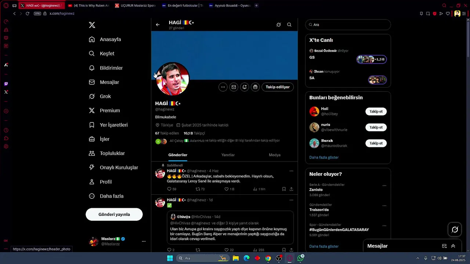Viewport: 470px width, 264px height.
Task: Search HAGİ profile posts icon
Action: click(x=289, y=25)
